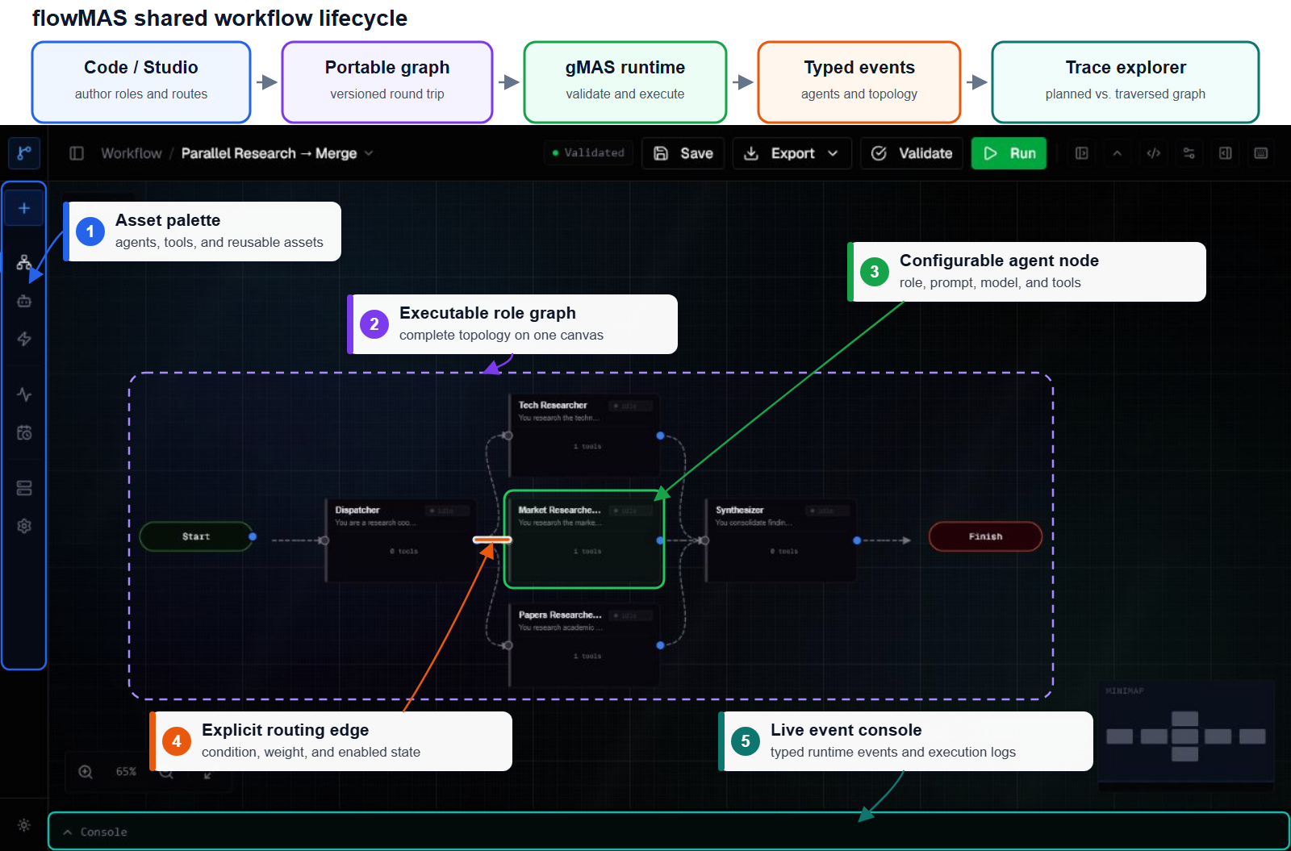Zoom in with the magnifier plus icon
1291x851 pixels.
86,772
